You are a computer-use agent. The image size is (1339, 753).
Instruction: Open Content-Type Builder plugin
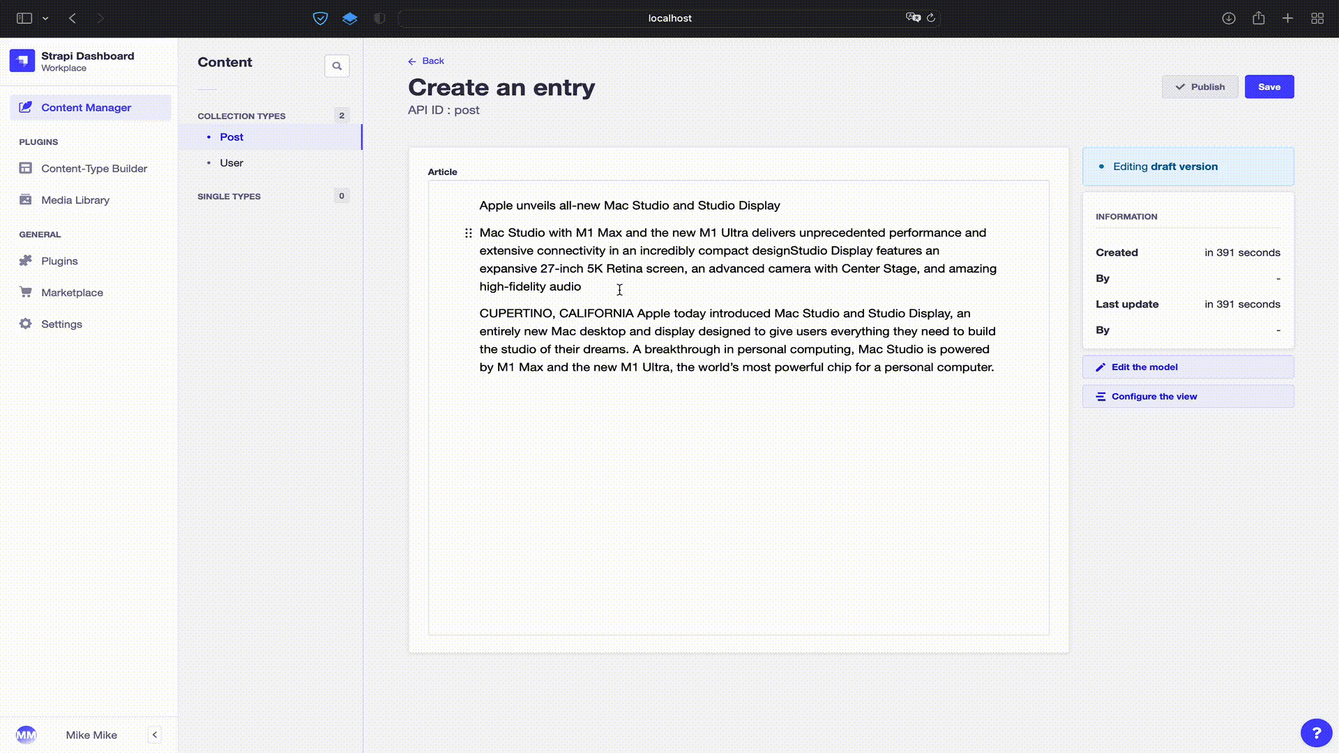coord(93,169)
